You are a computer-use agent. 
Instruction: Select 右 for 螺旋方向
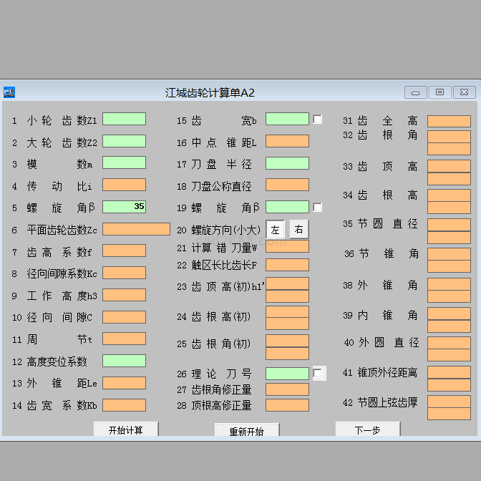(298, 230)
